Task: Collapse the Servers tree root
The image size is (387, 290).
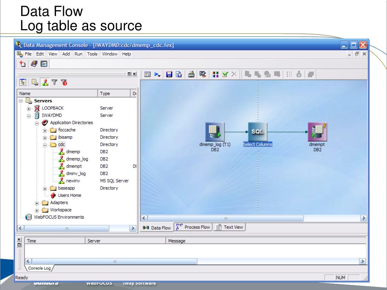Action: point(21,101)
